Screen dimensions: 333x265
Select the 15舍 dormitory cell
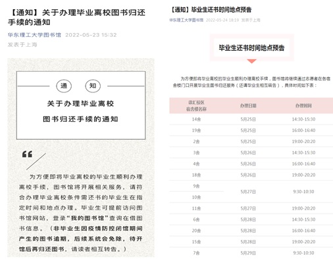(196, 242)
